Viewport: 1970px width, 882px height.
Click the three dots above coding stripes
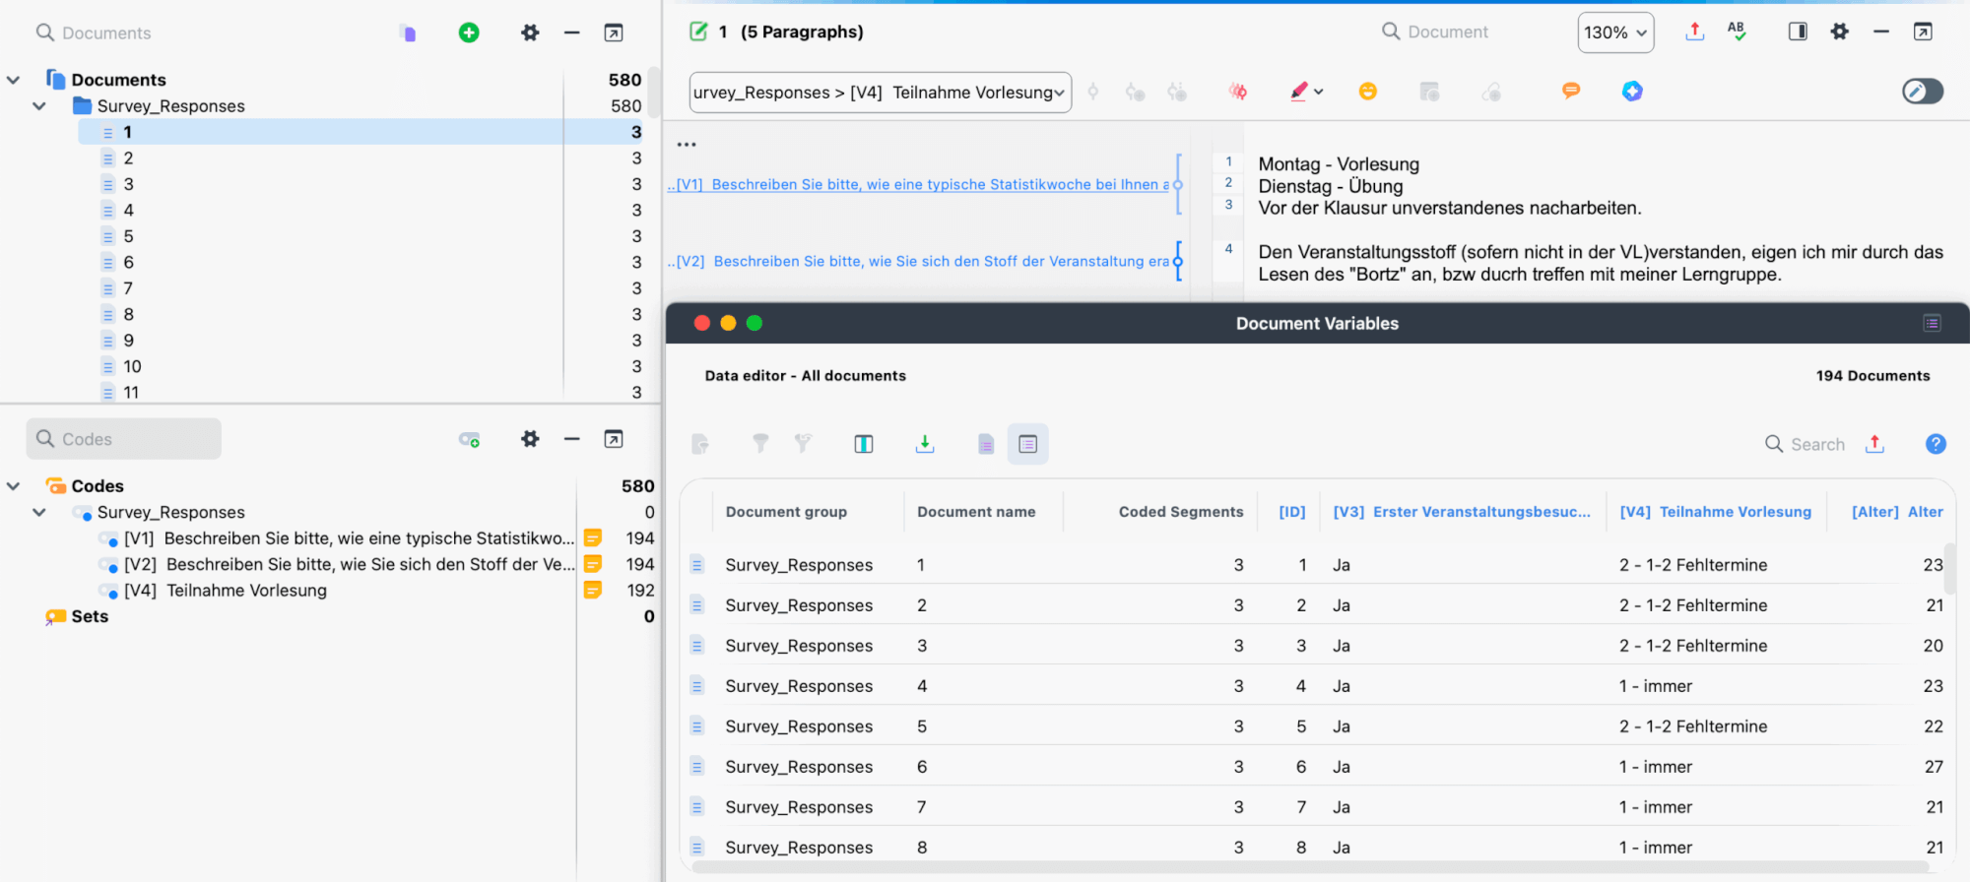coord(687,145)
